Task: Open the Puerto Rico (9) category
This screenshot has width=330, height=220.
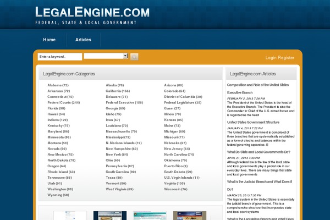Action: pos(176,166)
